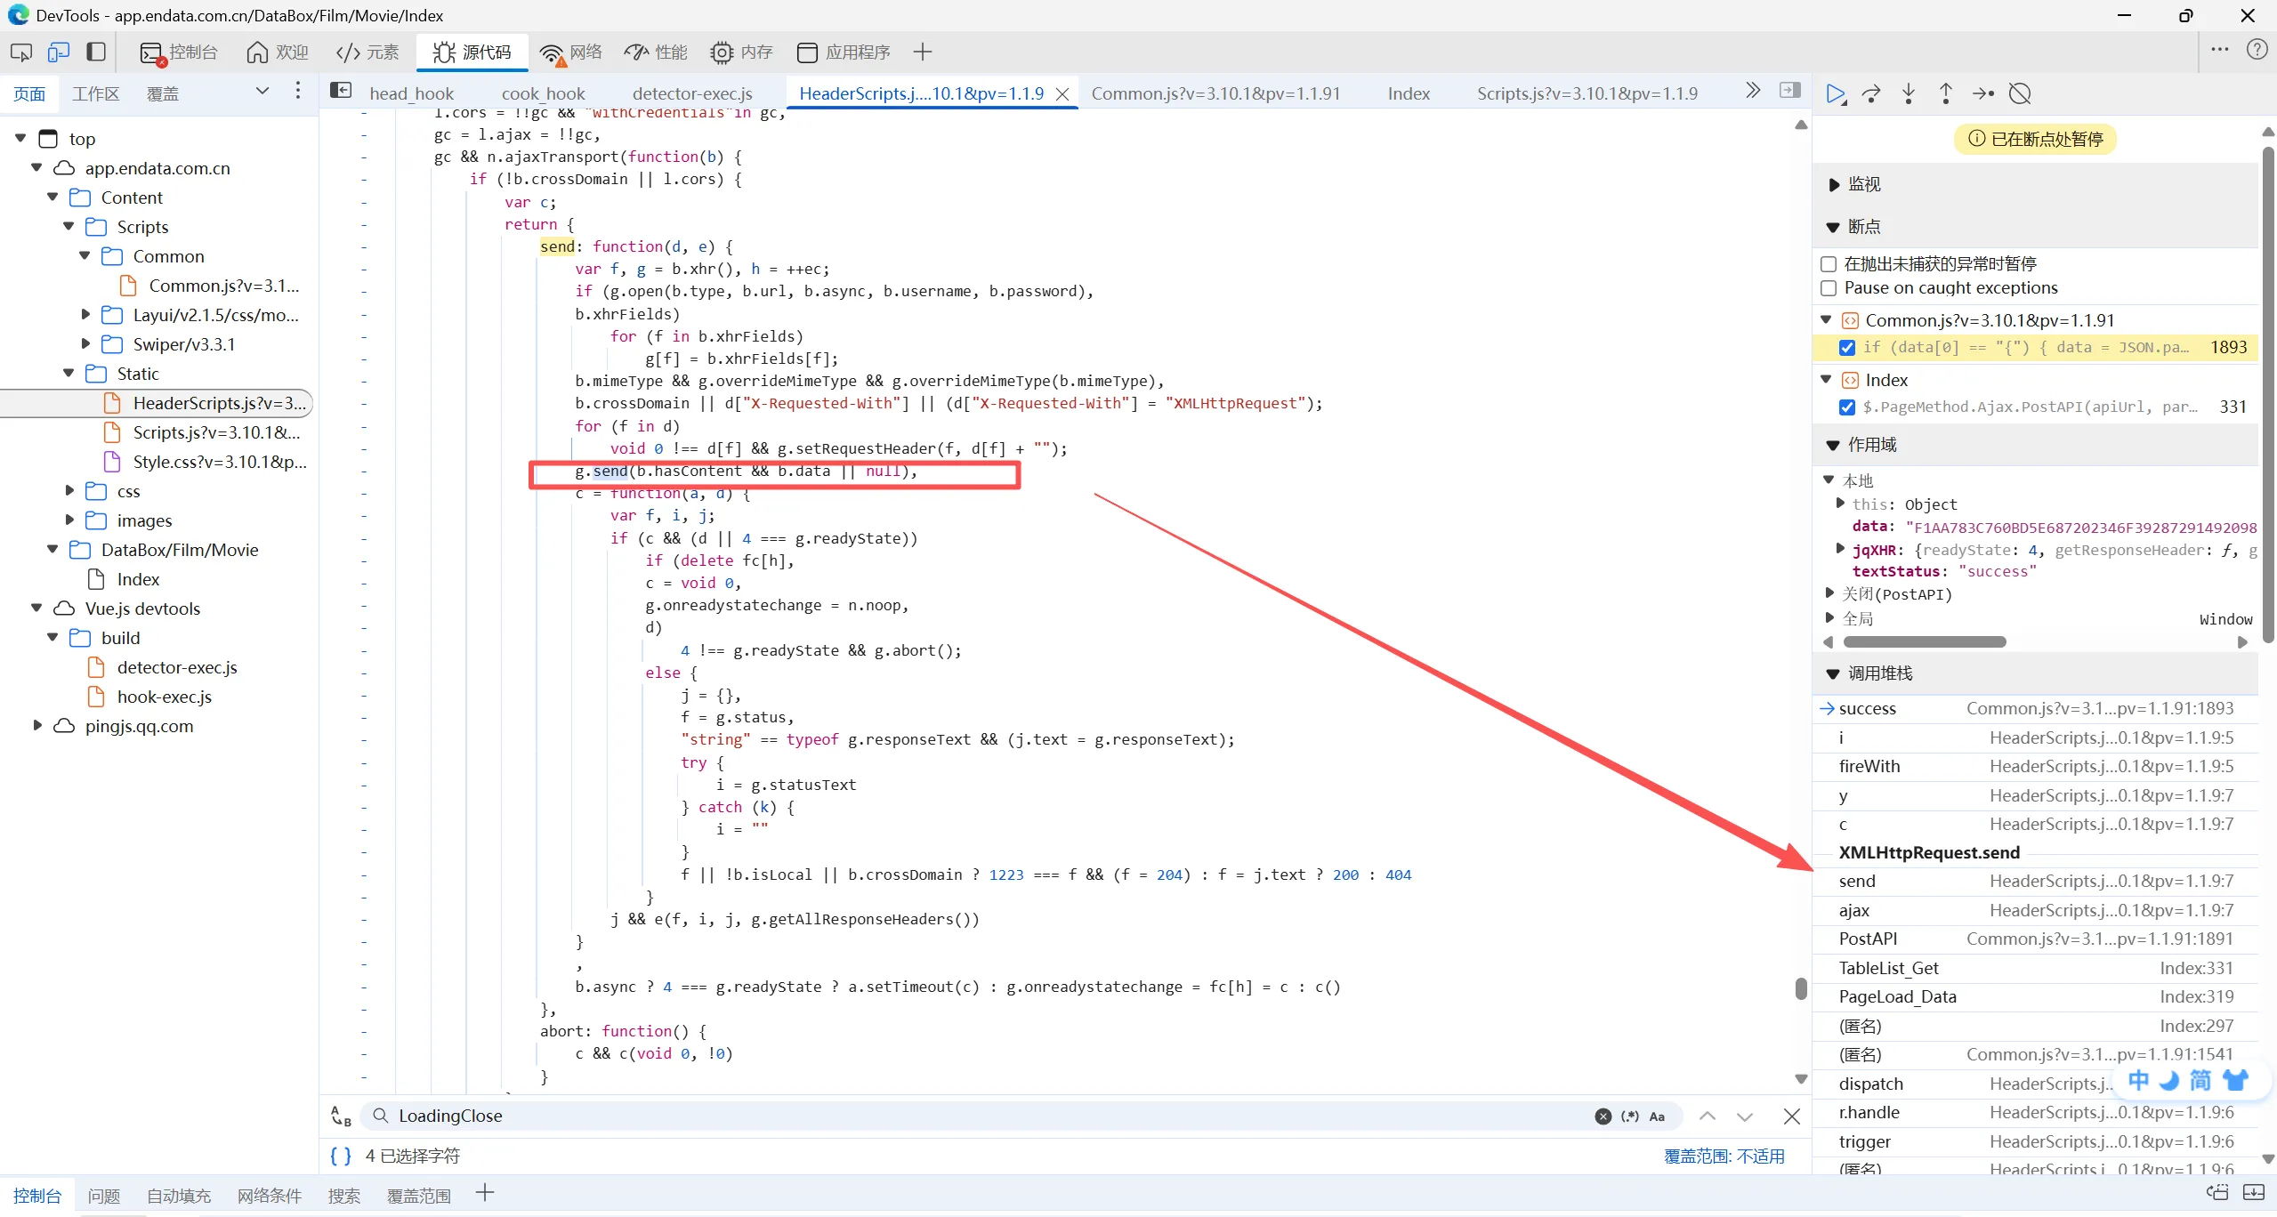Click the step out of function icon
This screenshot has width=2277, height=1217.
tap(1945, 93)
